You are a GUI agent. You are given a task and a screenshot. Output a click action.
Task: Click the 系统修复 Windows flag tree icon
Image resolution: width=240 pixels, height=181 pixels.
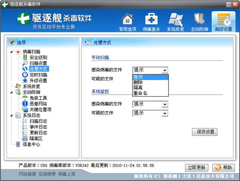18,86
